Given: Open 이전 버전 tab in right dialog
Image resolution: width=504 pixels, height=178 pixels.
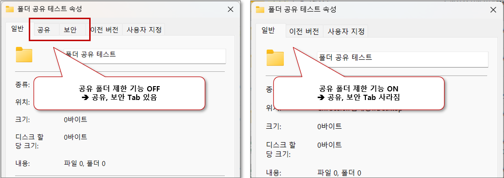Looking at the screenshot, I should pos(304,32).
